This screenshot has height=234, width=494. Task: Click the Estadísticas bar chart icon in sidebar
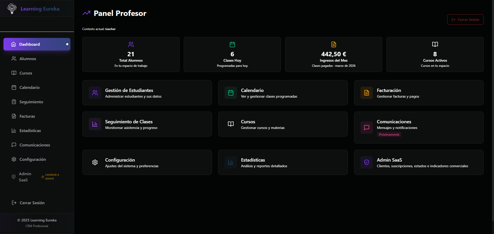[x=14, y=130]
